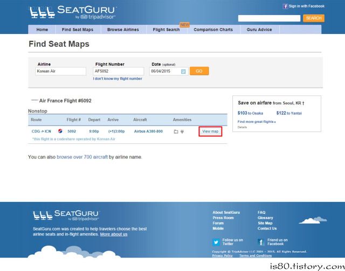Open the calendar date picker icon

pos(183,72)
